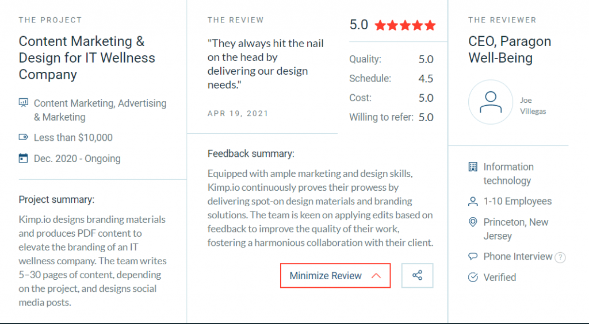
Task: Click the budget tag icon
Action: click(24, 137)
